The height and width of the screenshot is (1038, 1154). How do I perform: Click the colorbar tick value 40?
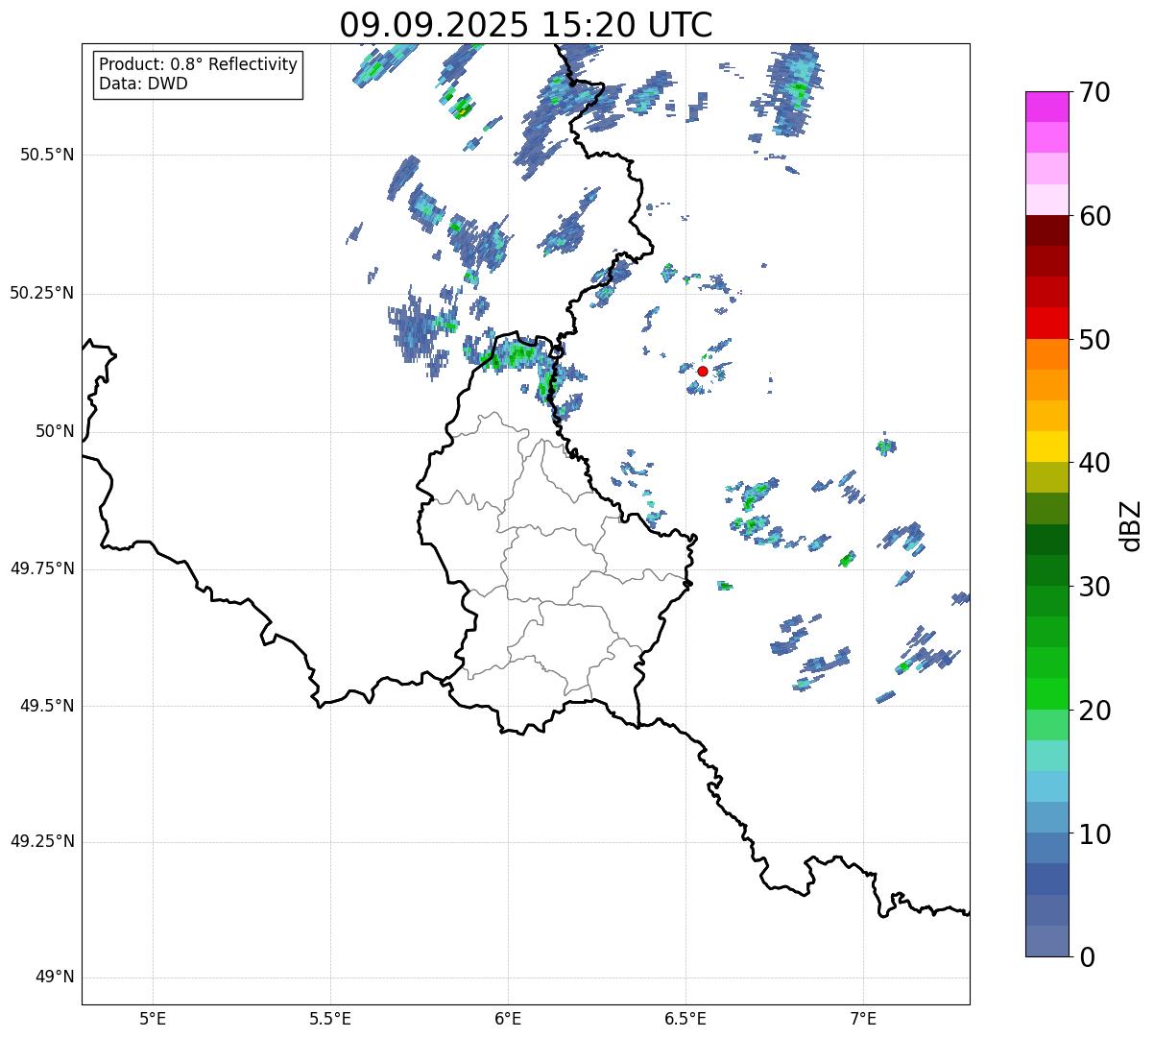pos(1095,463)
